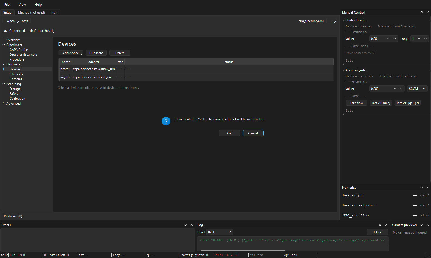Select the Safety tree item
Image resolution: width=431 pixels, height=258 pixels.
(14, 94)
